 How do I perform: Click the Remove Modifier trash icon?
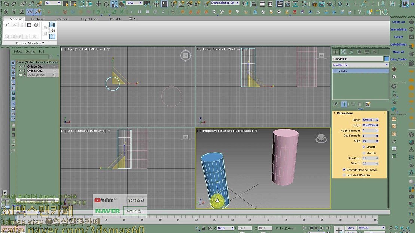point(359,104)
